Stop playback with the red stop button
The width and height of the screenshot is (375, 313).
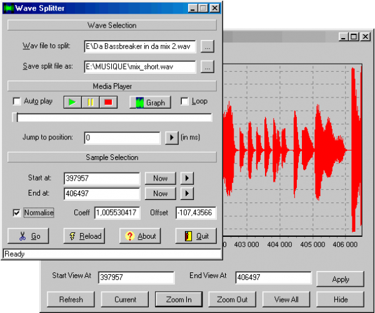point(107,102)
